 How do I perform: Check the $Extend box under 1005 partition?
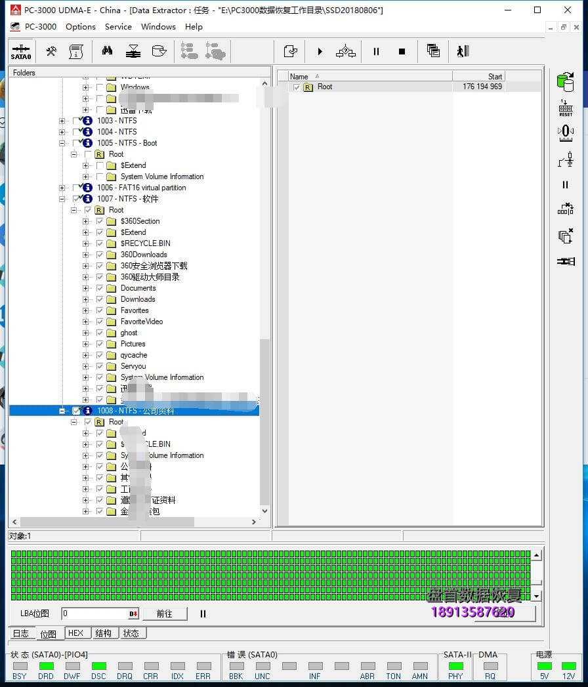(100, 165)
